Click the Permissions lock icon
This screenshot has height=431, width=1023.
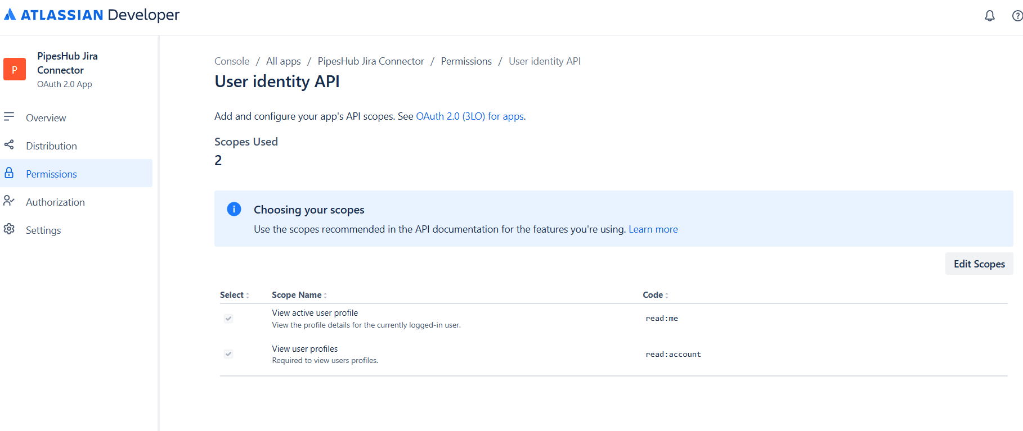point(9,173)
